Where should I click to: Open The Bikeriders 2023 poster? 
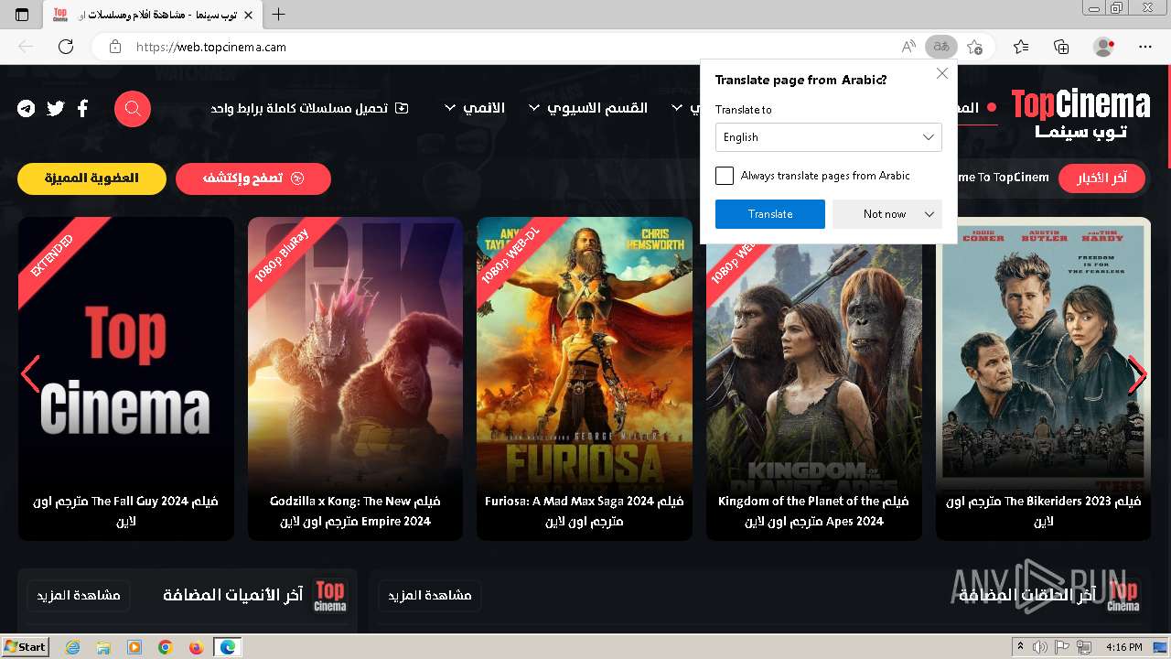pos(1043,378)
